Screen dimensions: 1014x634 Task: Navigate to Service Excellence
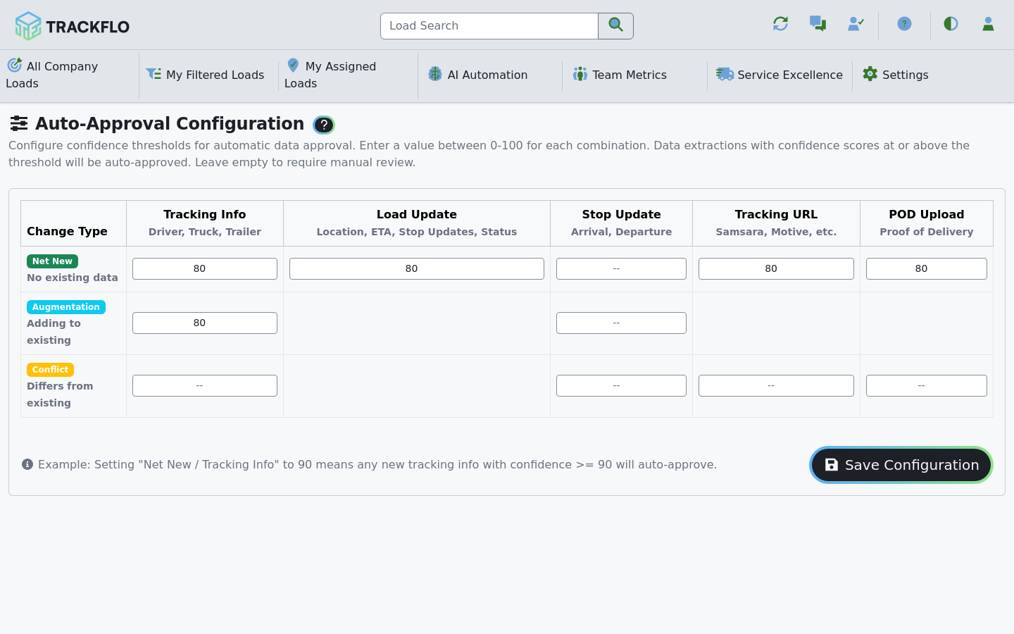tap(780, 75)
